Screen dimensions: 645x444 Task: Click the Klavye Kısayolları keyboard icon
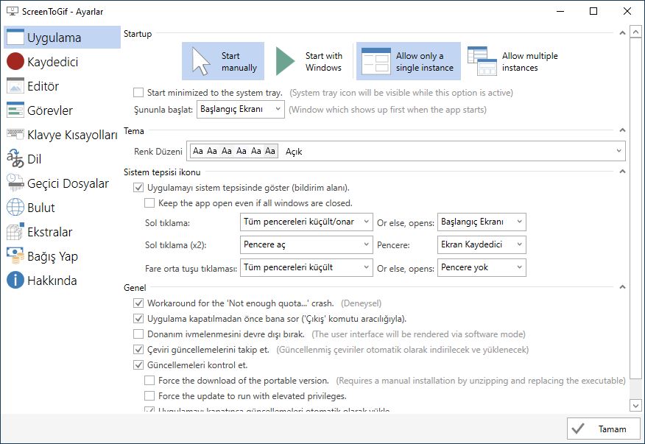pyautogui.click(x=15, y=134)
